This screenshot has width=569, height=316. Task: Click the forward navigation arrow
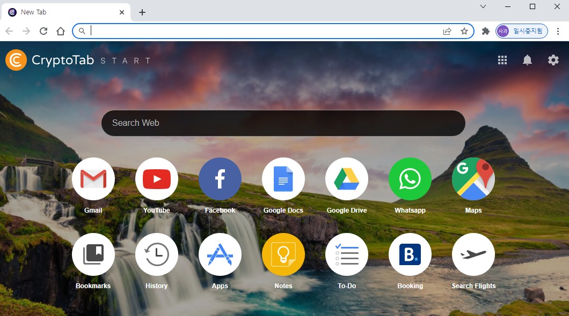click(26, 31)
